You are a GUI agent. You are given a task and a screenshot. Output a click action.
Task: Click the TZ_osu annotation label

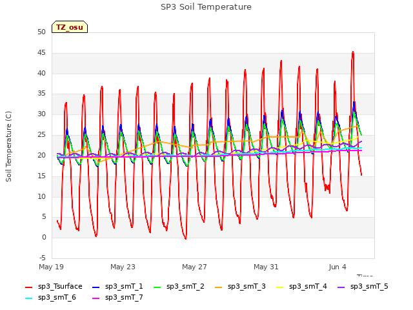click(70, 27)
